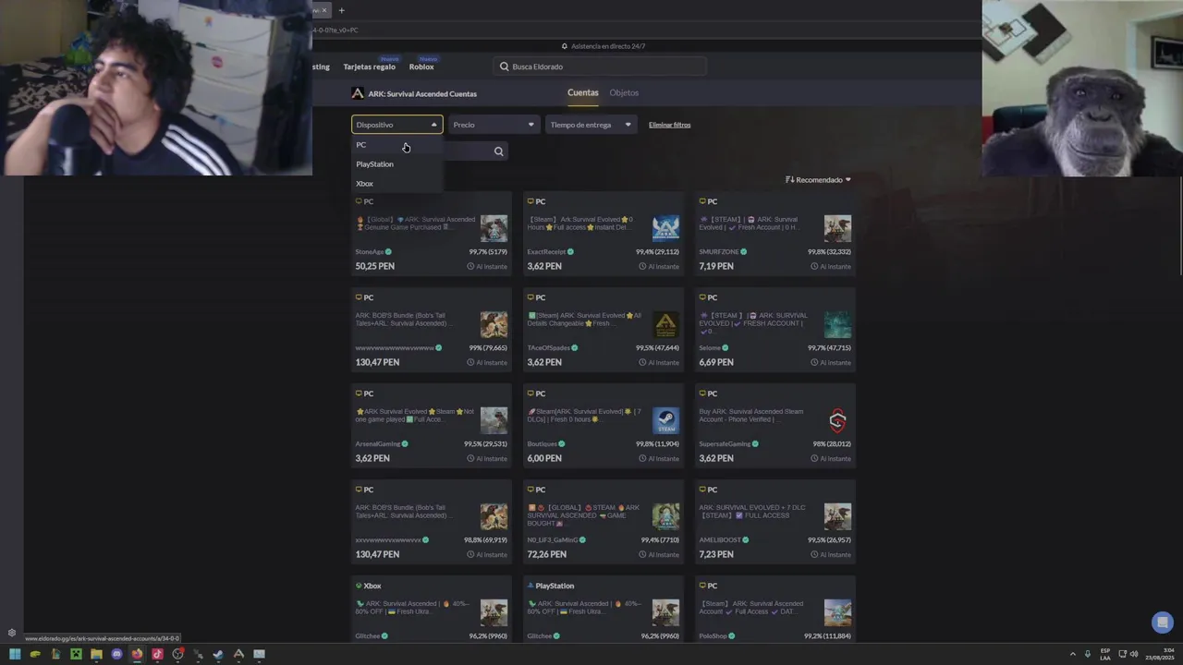The width and height of the screenshot is (1183, 665).
Task: Click the Eliminar filtros link
Action: tap(669, 125)
